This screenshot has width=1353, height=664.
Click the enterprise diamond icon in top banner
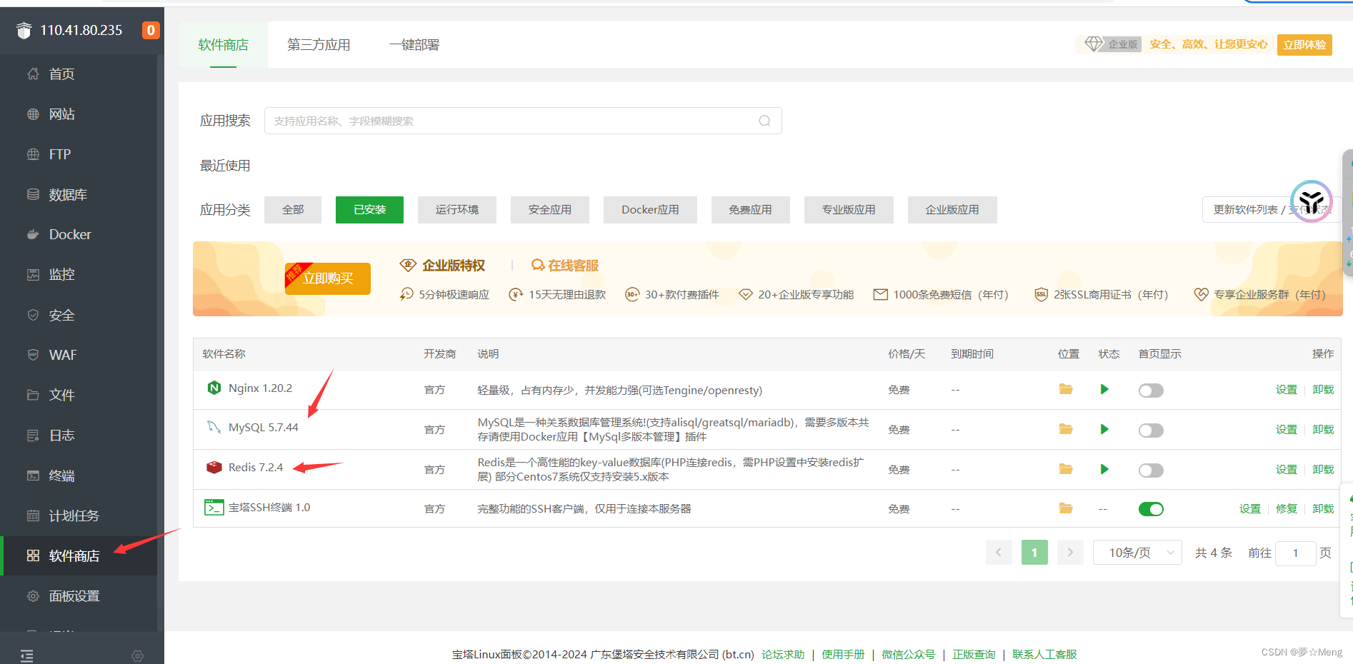1093,44
